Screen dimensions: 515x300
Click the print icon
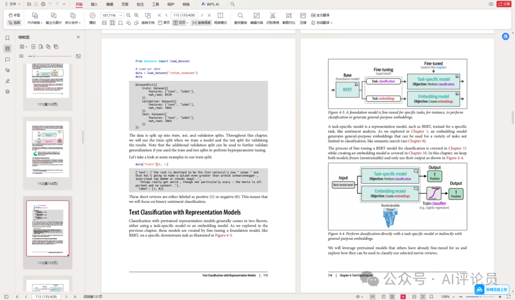click(x=43, y=4)
